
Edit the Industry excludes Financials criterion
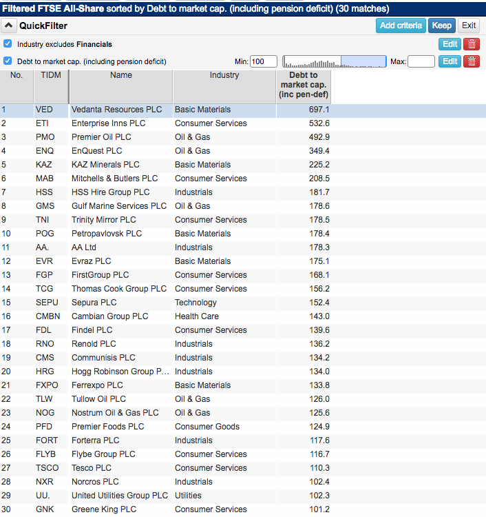click(450, 44)
